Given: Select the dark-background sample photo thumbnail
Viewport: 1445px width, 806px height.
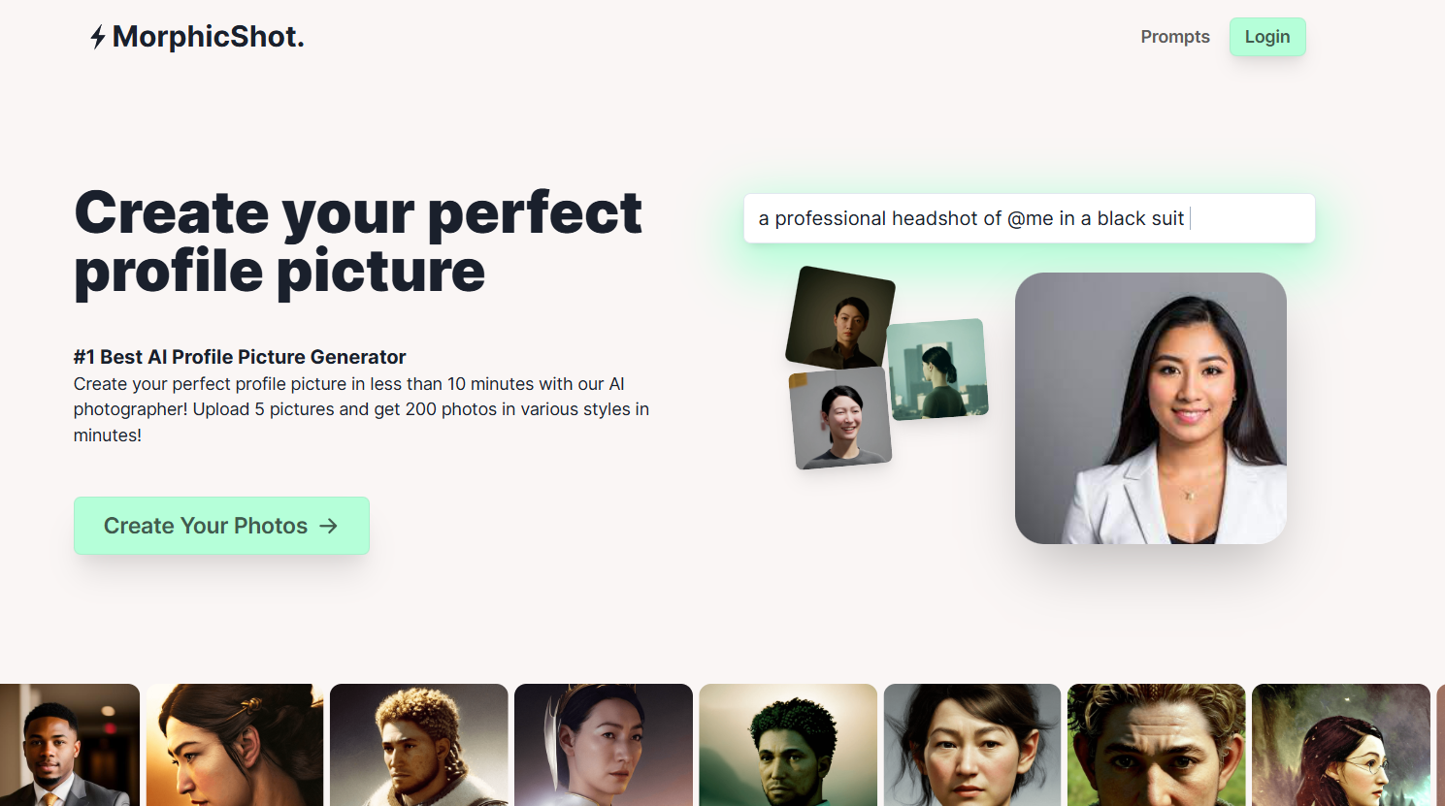Looking at the screenshot, I should pos(840,318).
